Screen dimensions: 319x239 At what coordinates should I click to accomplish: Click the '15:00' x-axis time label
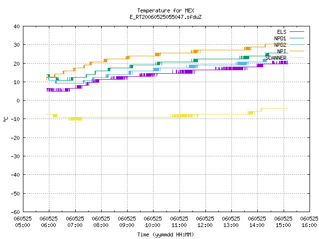click(x=284, y=225)
